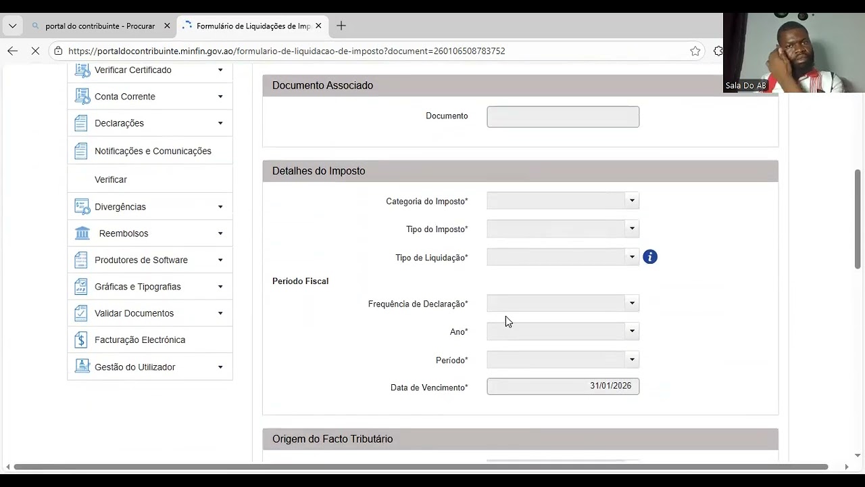Switch to portal do contribuinte tab

tap(100, 26)
